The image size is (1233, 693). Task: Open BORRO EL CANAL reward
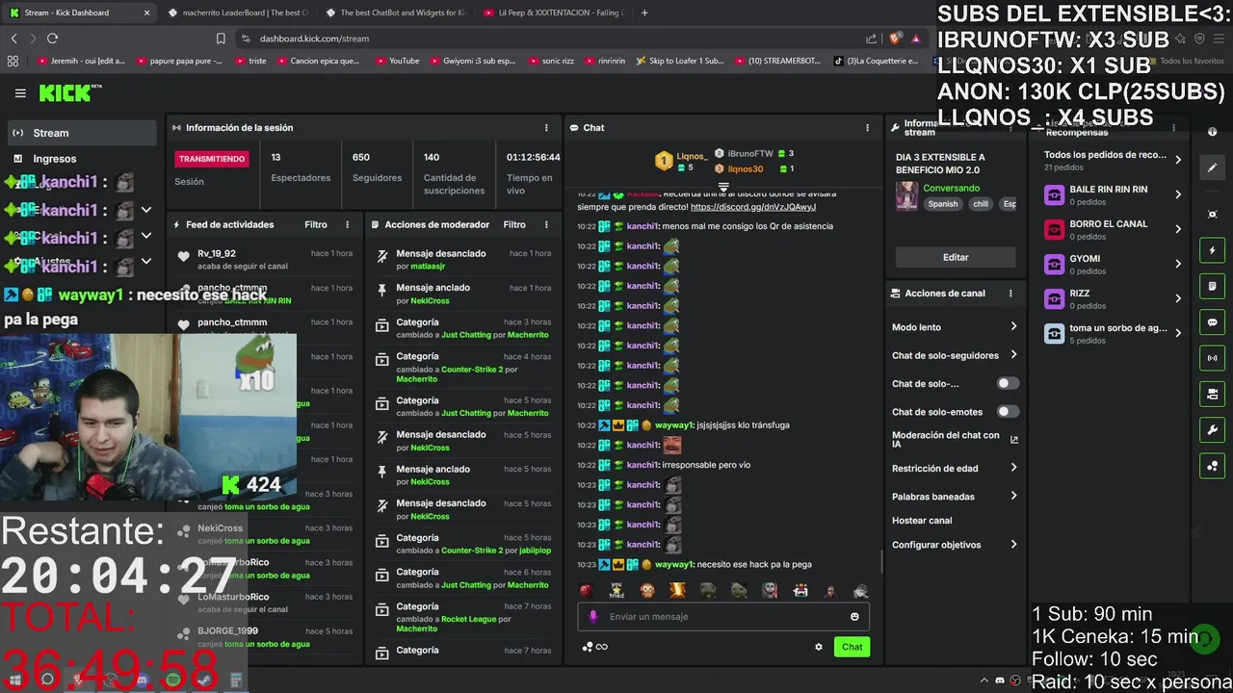[1113, 229]
